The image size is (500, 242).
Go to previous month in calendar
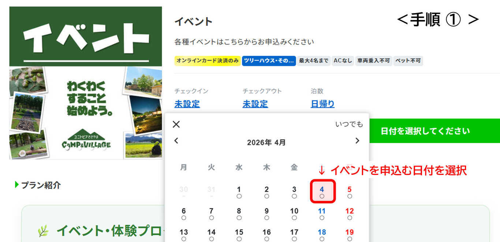click(176, 141)
